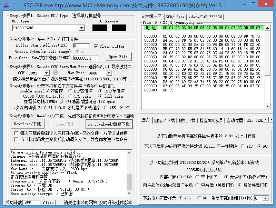Select 复位关看门狗 watchdog option

point(239,185)
